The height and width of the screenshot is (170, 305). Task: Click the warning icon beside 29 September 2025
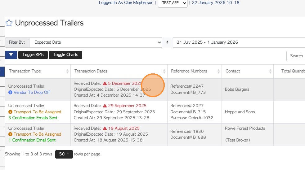coord(105,106)
